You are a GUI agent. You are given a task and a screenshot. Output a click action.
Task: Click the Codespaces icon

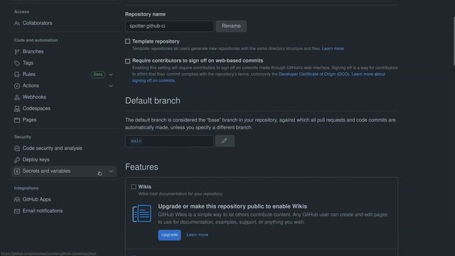(17, 109)
